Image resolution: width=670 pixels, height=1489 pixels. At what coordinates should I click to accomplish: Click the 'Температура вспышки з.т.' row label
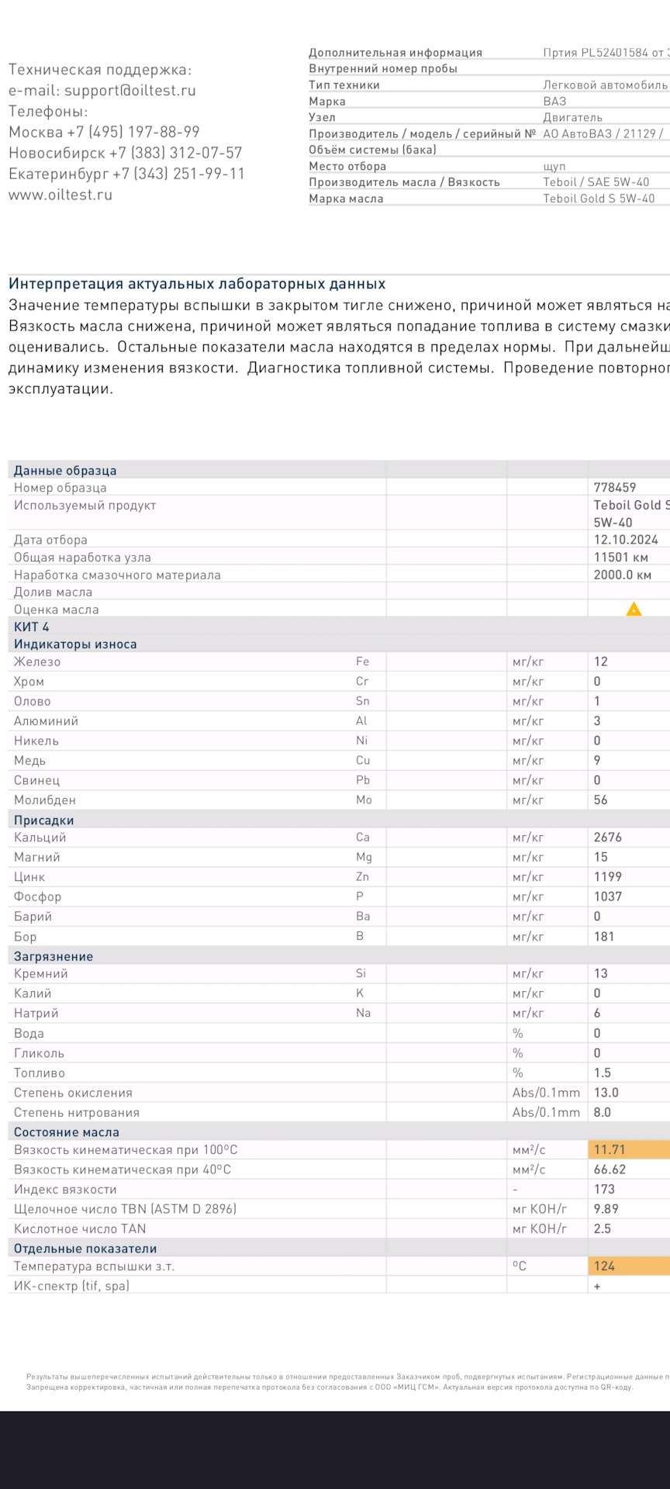pos(95,1266)
